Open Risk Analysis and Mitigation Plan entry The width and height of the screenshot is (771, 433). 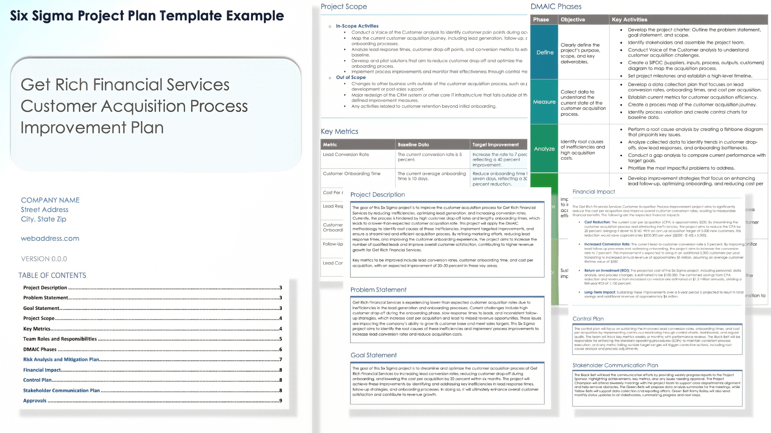pyautogui.click(x=153, y=360)
